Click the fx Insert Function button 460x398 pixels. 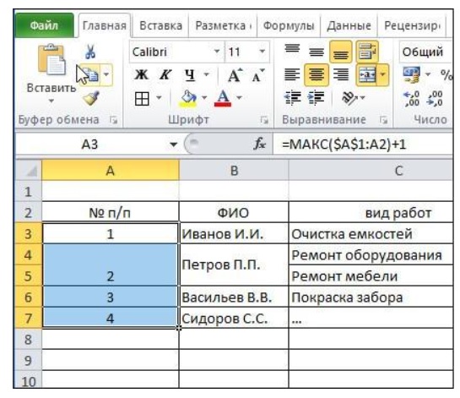[259, 144]
